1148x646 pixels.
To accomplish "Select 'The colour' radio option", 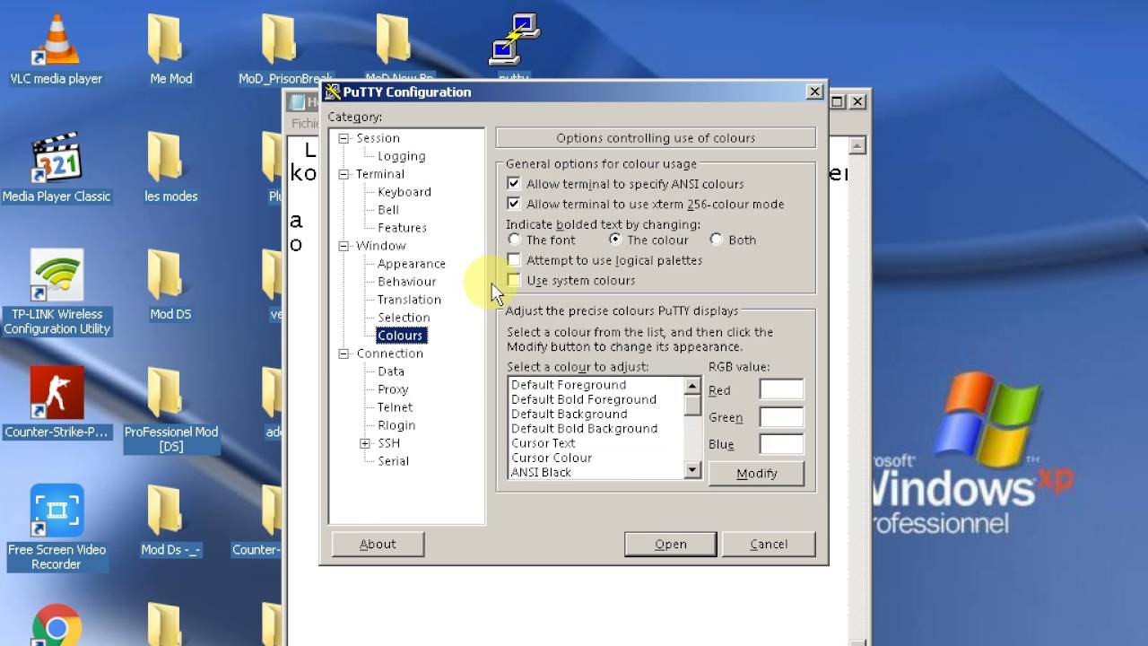I will (614, 240).
